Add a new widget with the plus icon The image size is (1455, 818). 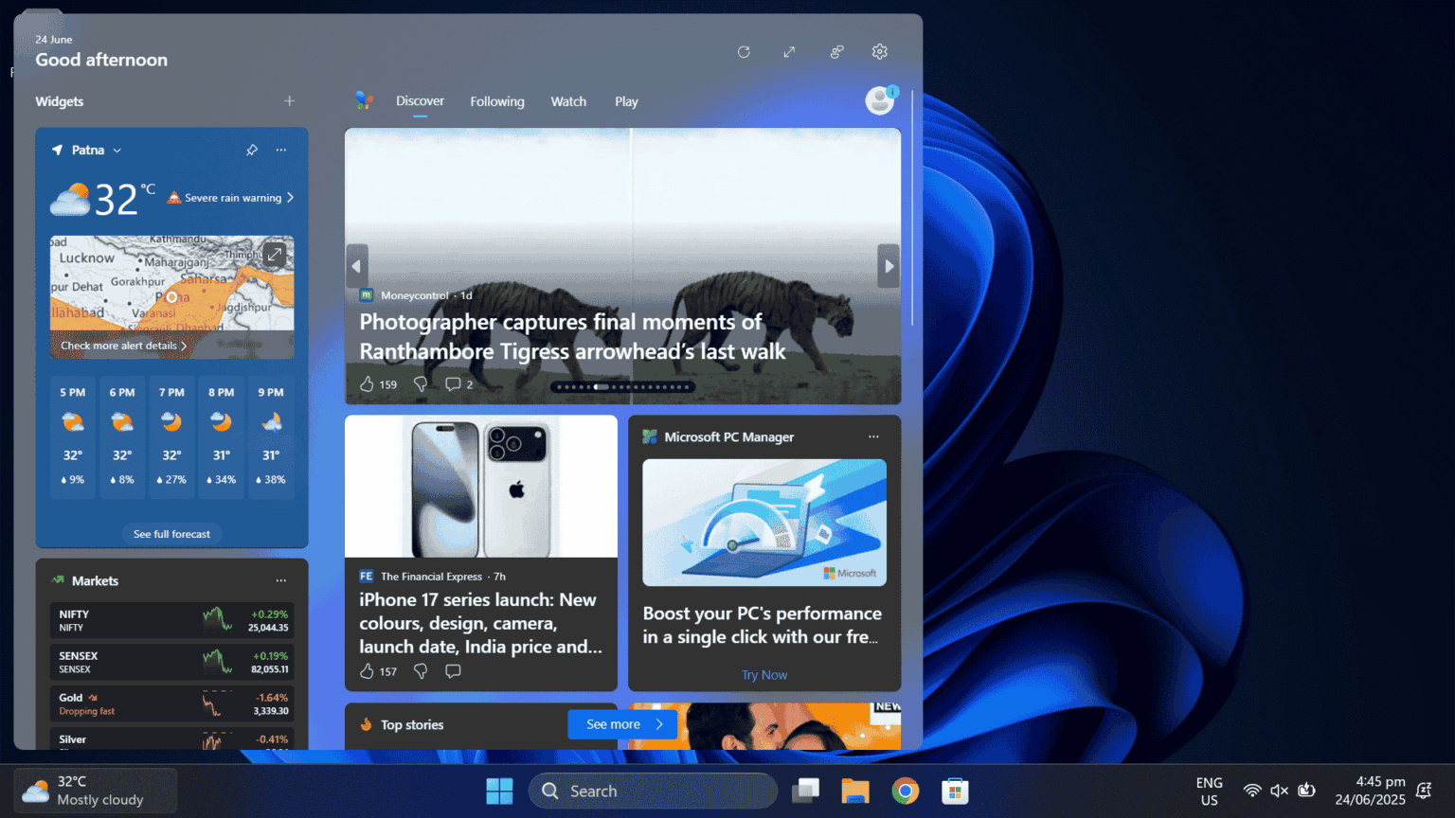(x=289, y=100)
